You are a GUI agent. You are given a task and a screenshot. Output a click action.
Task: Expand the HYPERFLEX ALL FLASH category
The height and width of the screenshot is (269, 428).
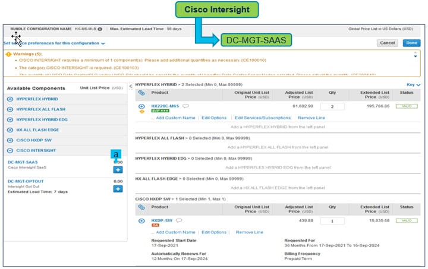[x=10, y=109]
